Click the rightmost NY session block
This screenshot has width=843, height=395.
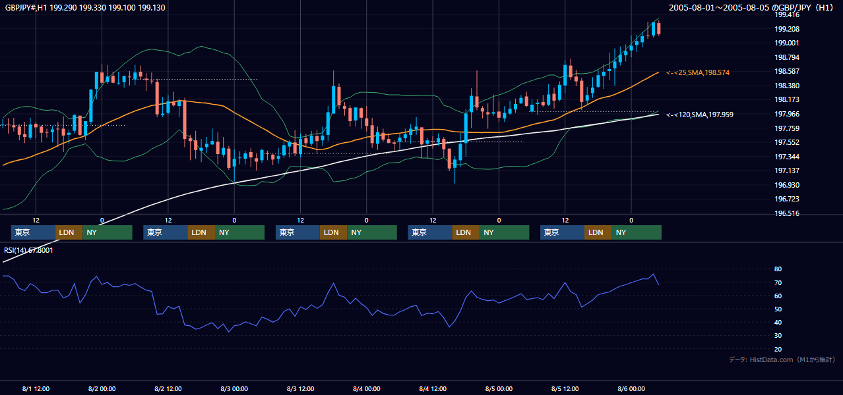coord(636,232)
